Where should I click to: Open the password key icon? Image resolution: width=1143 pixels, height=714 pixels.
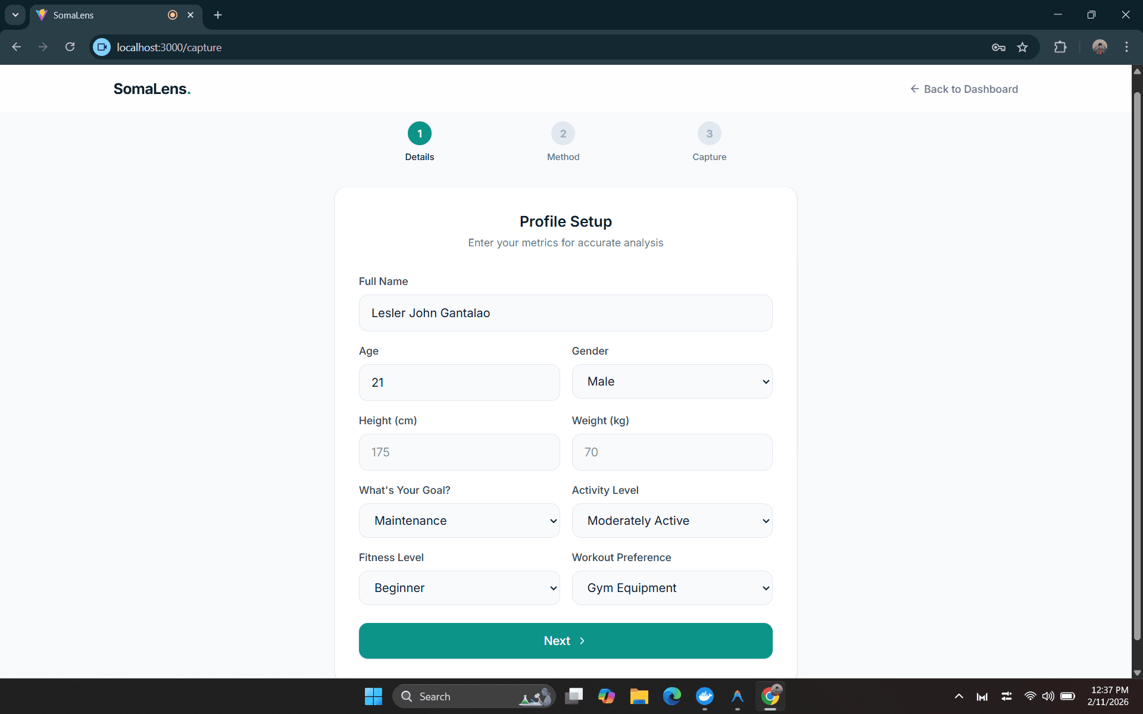tap(998, 47)
